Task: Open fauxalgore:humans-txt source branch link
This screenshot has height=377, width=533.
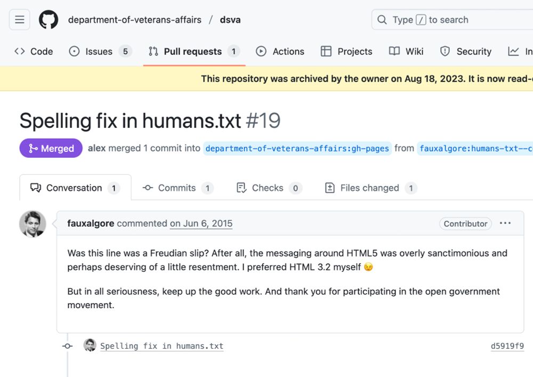Action: click(x=475, y=149)
